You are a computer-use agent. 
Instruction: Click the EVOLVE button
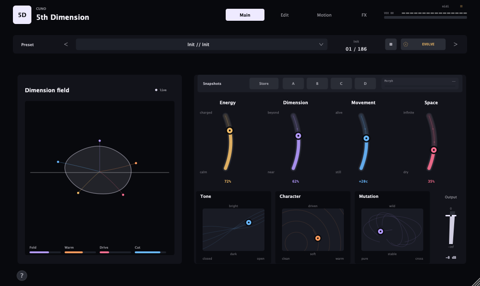pos(423,44)
